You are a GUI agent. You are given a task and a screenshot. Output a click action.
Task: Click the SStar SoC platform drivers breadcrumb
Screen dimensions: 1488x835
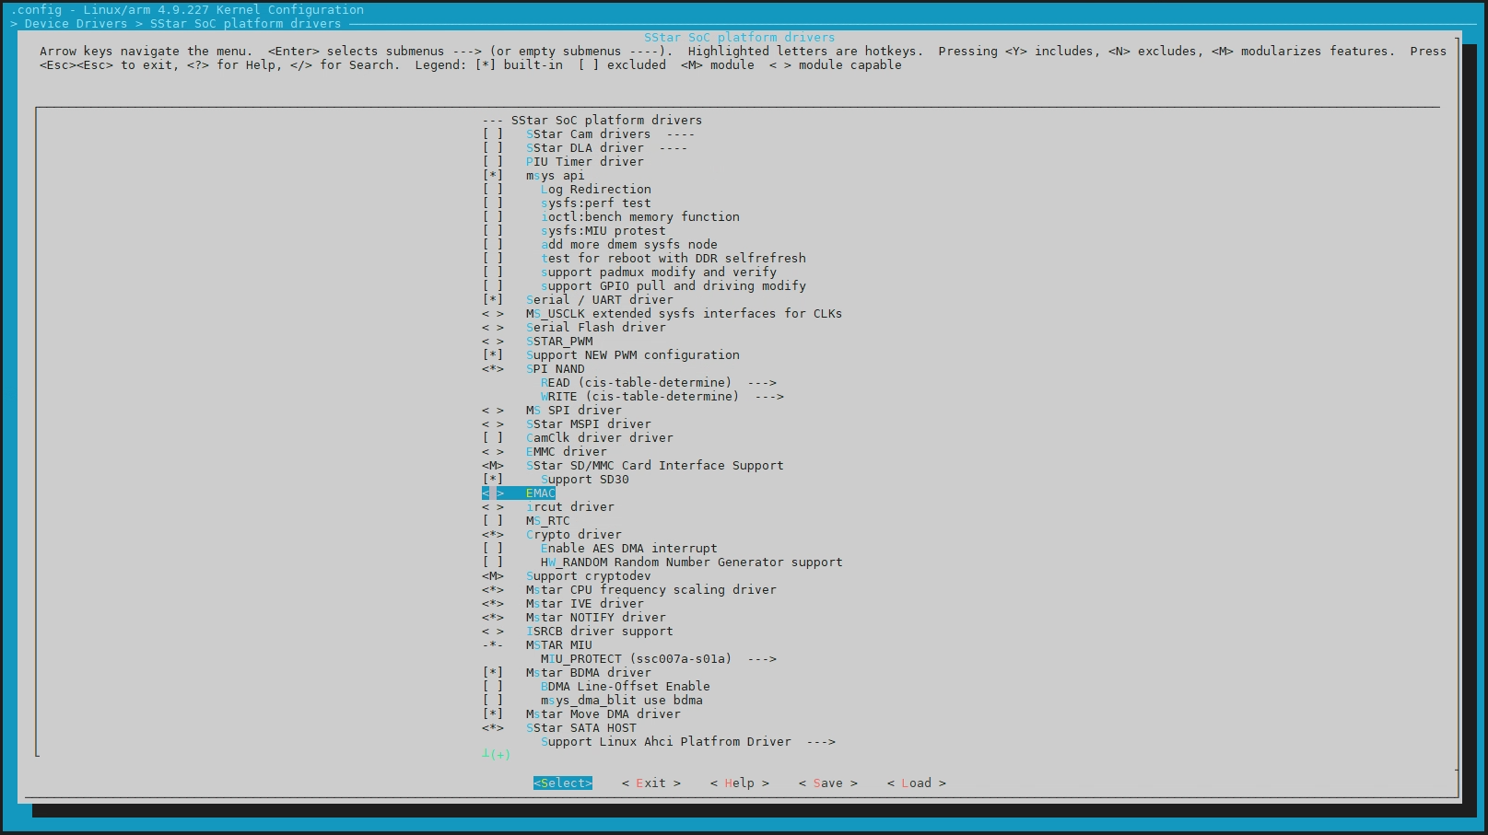pyautogui.click(x=245, y=24)
